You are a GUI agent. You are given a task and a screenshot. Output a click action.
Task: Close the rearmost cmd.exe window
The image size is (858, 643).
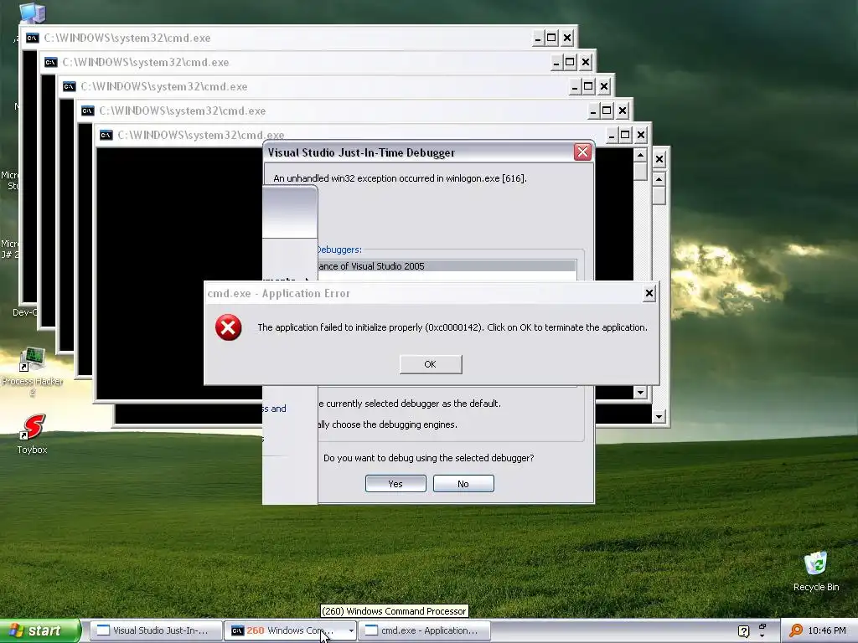click(567, 38)
